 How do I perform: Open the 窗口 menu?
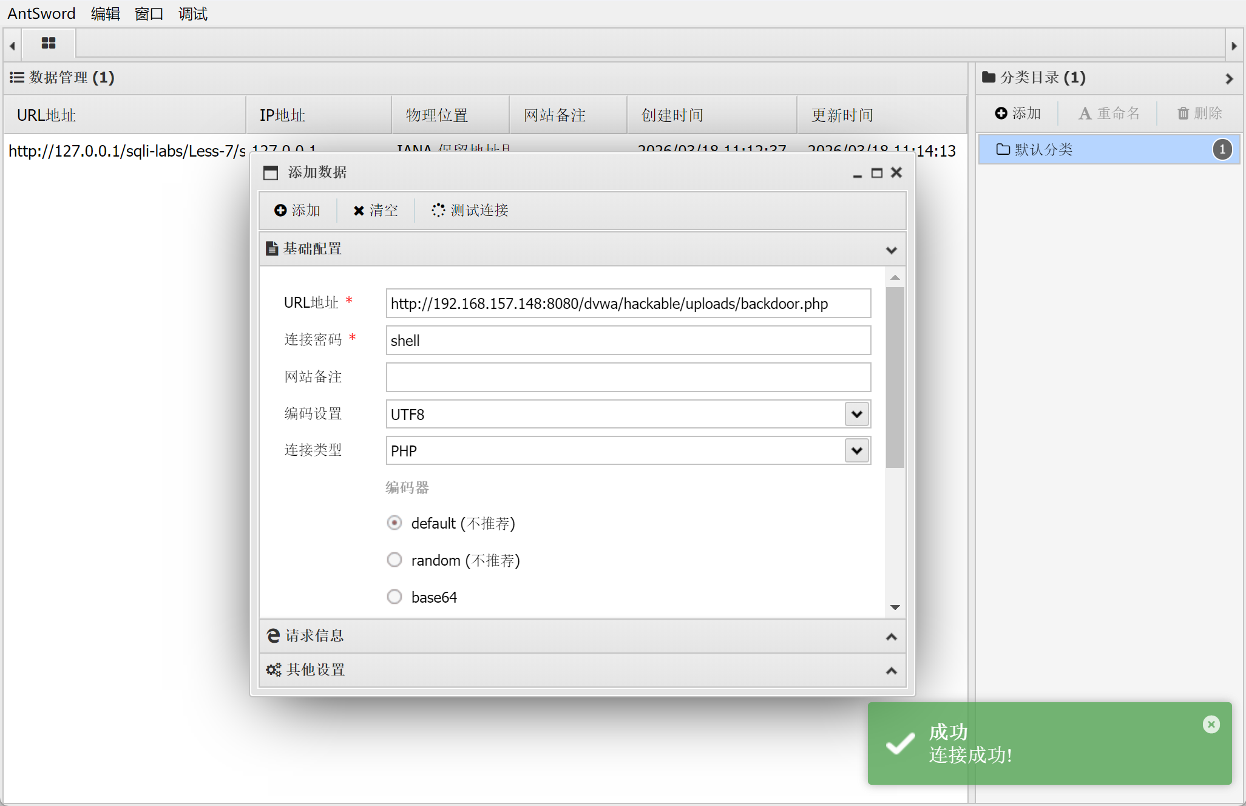click(149, 13)
